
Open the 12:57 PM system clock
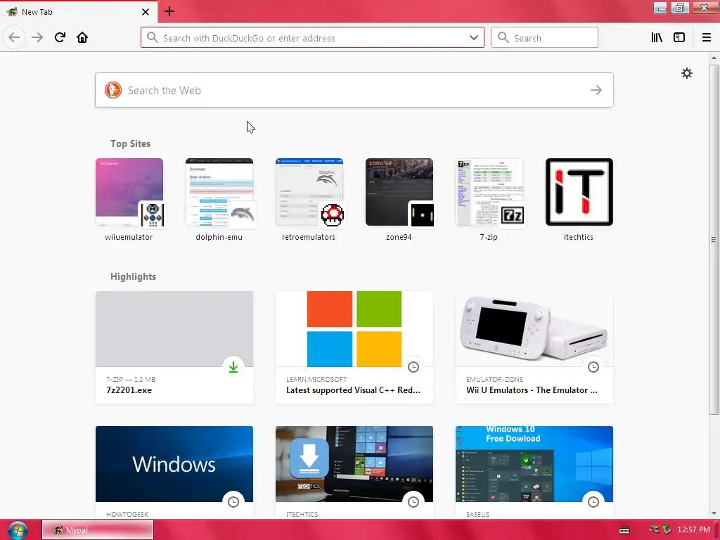693,530
